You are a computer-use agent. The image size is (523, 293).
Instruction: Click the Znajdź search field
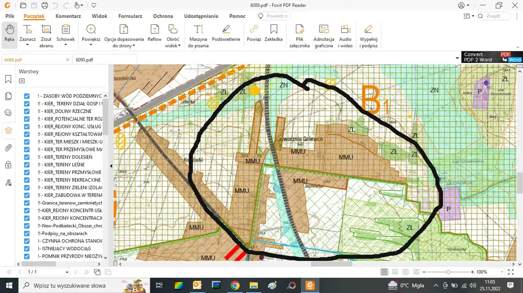(494, 16)
